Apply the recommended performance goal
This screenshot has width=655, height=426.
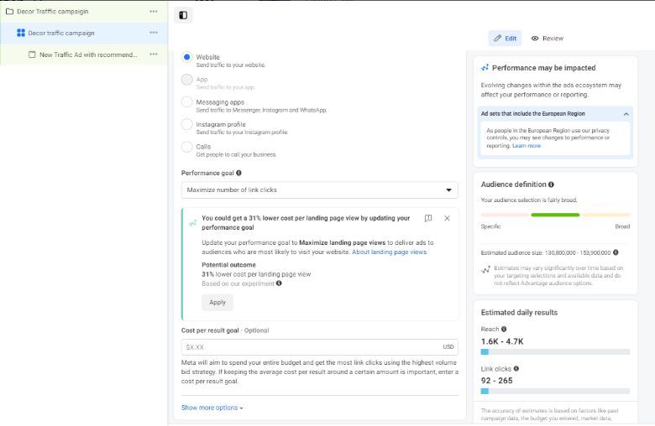(x=217, y=303)
